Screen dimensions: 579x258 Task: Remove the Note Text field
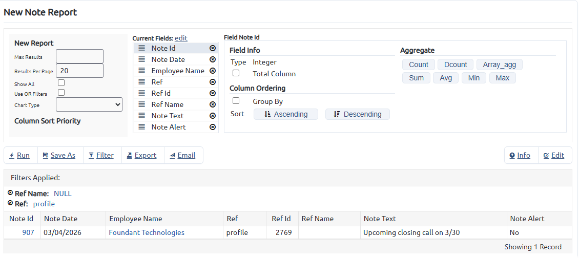coord(213,116)
